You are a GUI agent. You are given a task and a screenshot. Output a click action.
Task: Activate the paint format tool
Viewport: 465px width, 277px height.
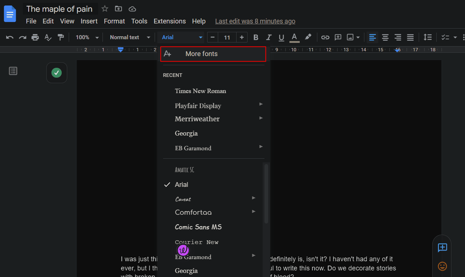pos(61,37)
